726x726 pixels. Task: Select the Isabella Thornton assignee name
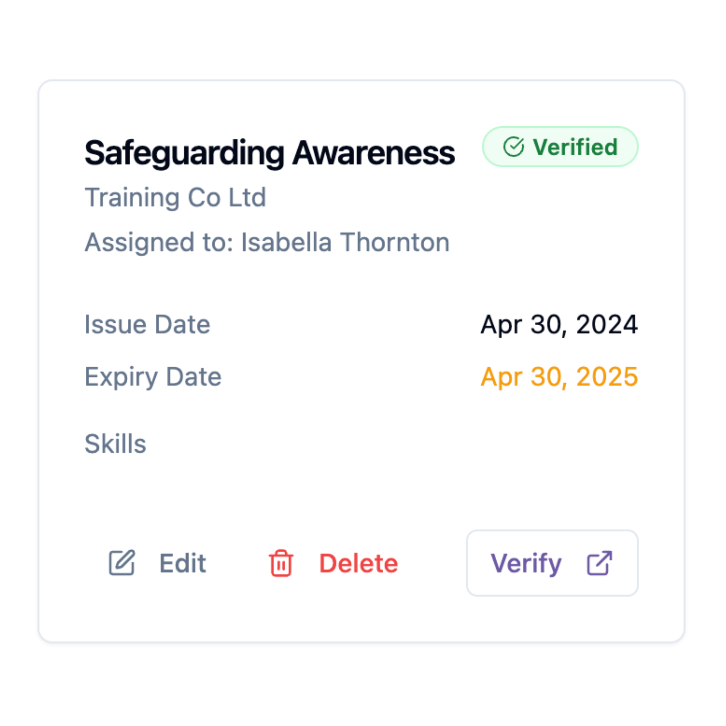point(345,242)
